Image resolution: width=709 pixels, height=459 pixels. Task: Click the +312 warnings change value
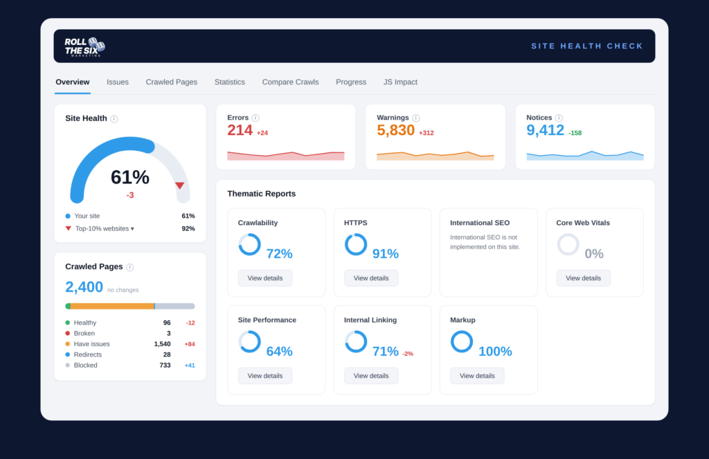[x=427, y=133]
